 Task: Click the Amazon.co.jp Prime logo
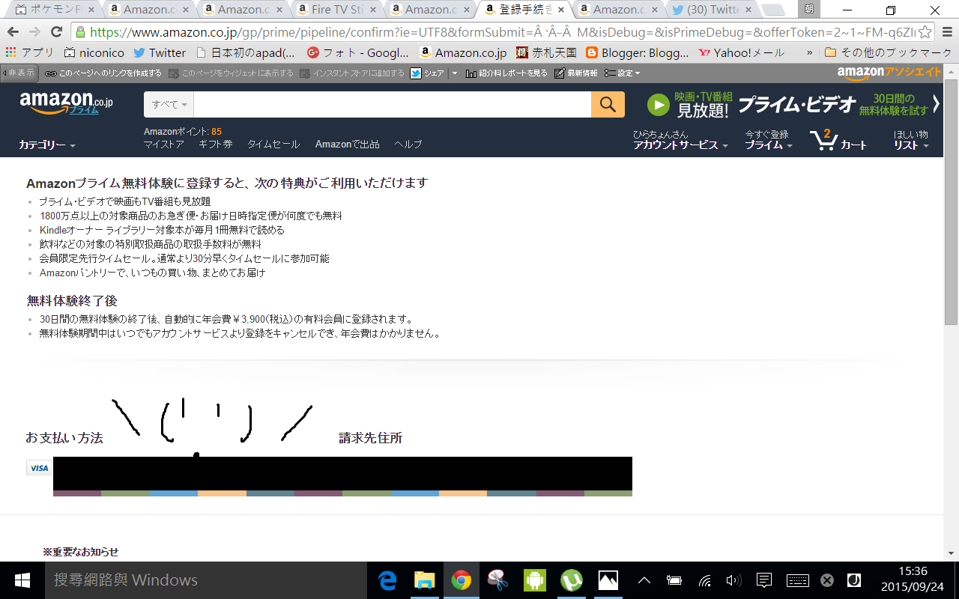pyautogui.click(x=66, y=103)
